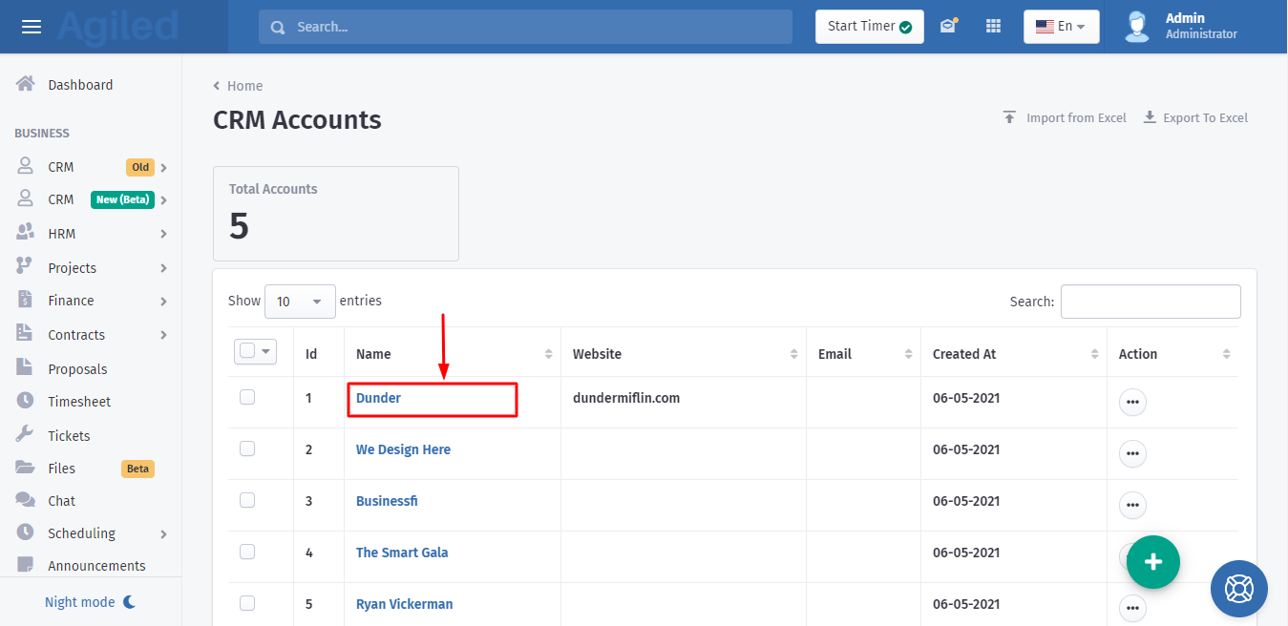Click the Start Timer button

(869, 27)
